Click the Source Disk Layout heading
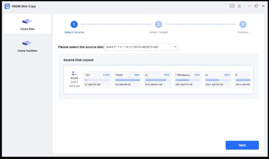 tap(79, 60)
